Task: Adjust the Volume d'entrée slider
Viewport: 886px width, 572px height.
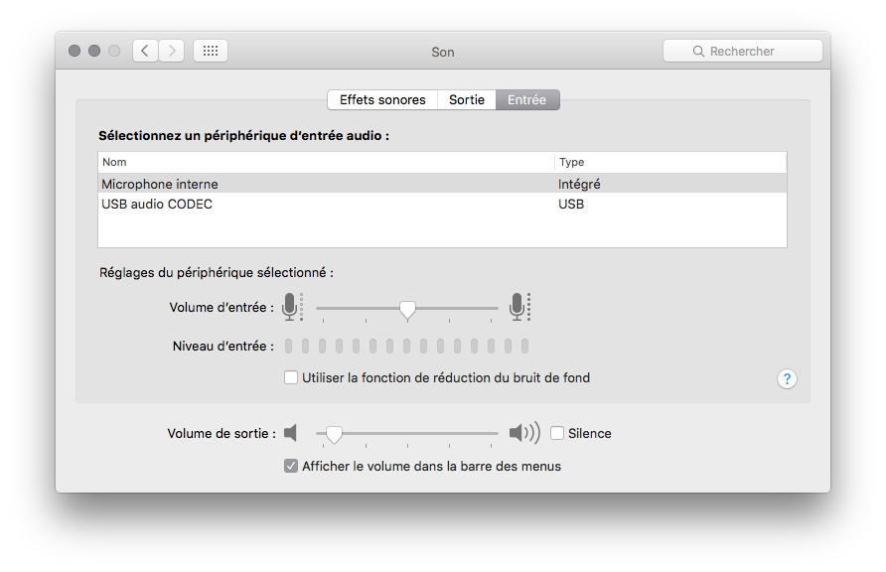Action: pyautogui.click(x=407, y=309)
